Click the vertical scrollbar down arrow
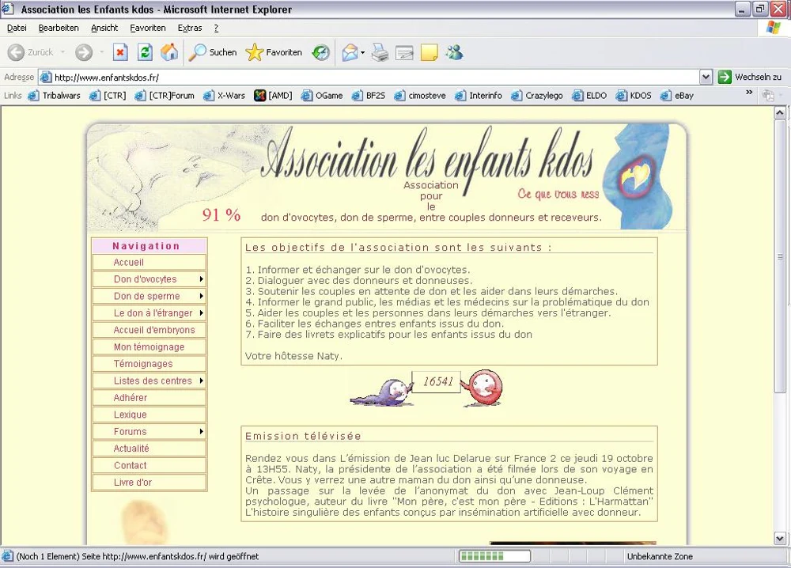The width and height of the screenshot is (791, 568). coord(780,538)
